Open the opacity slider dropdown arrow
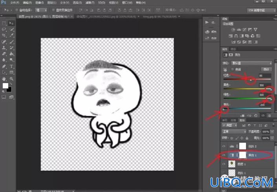Image resolution: width=277 pixels, height=192 pixels. (x=272, y=132)
